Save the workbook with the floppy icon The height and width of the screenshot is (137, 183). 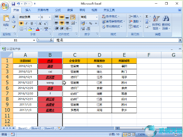[x=13, y=4]
